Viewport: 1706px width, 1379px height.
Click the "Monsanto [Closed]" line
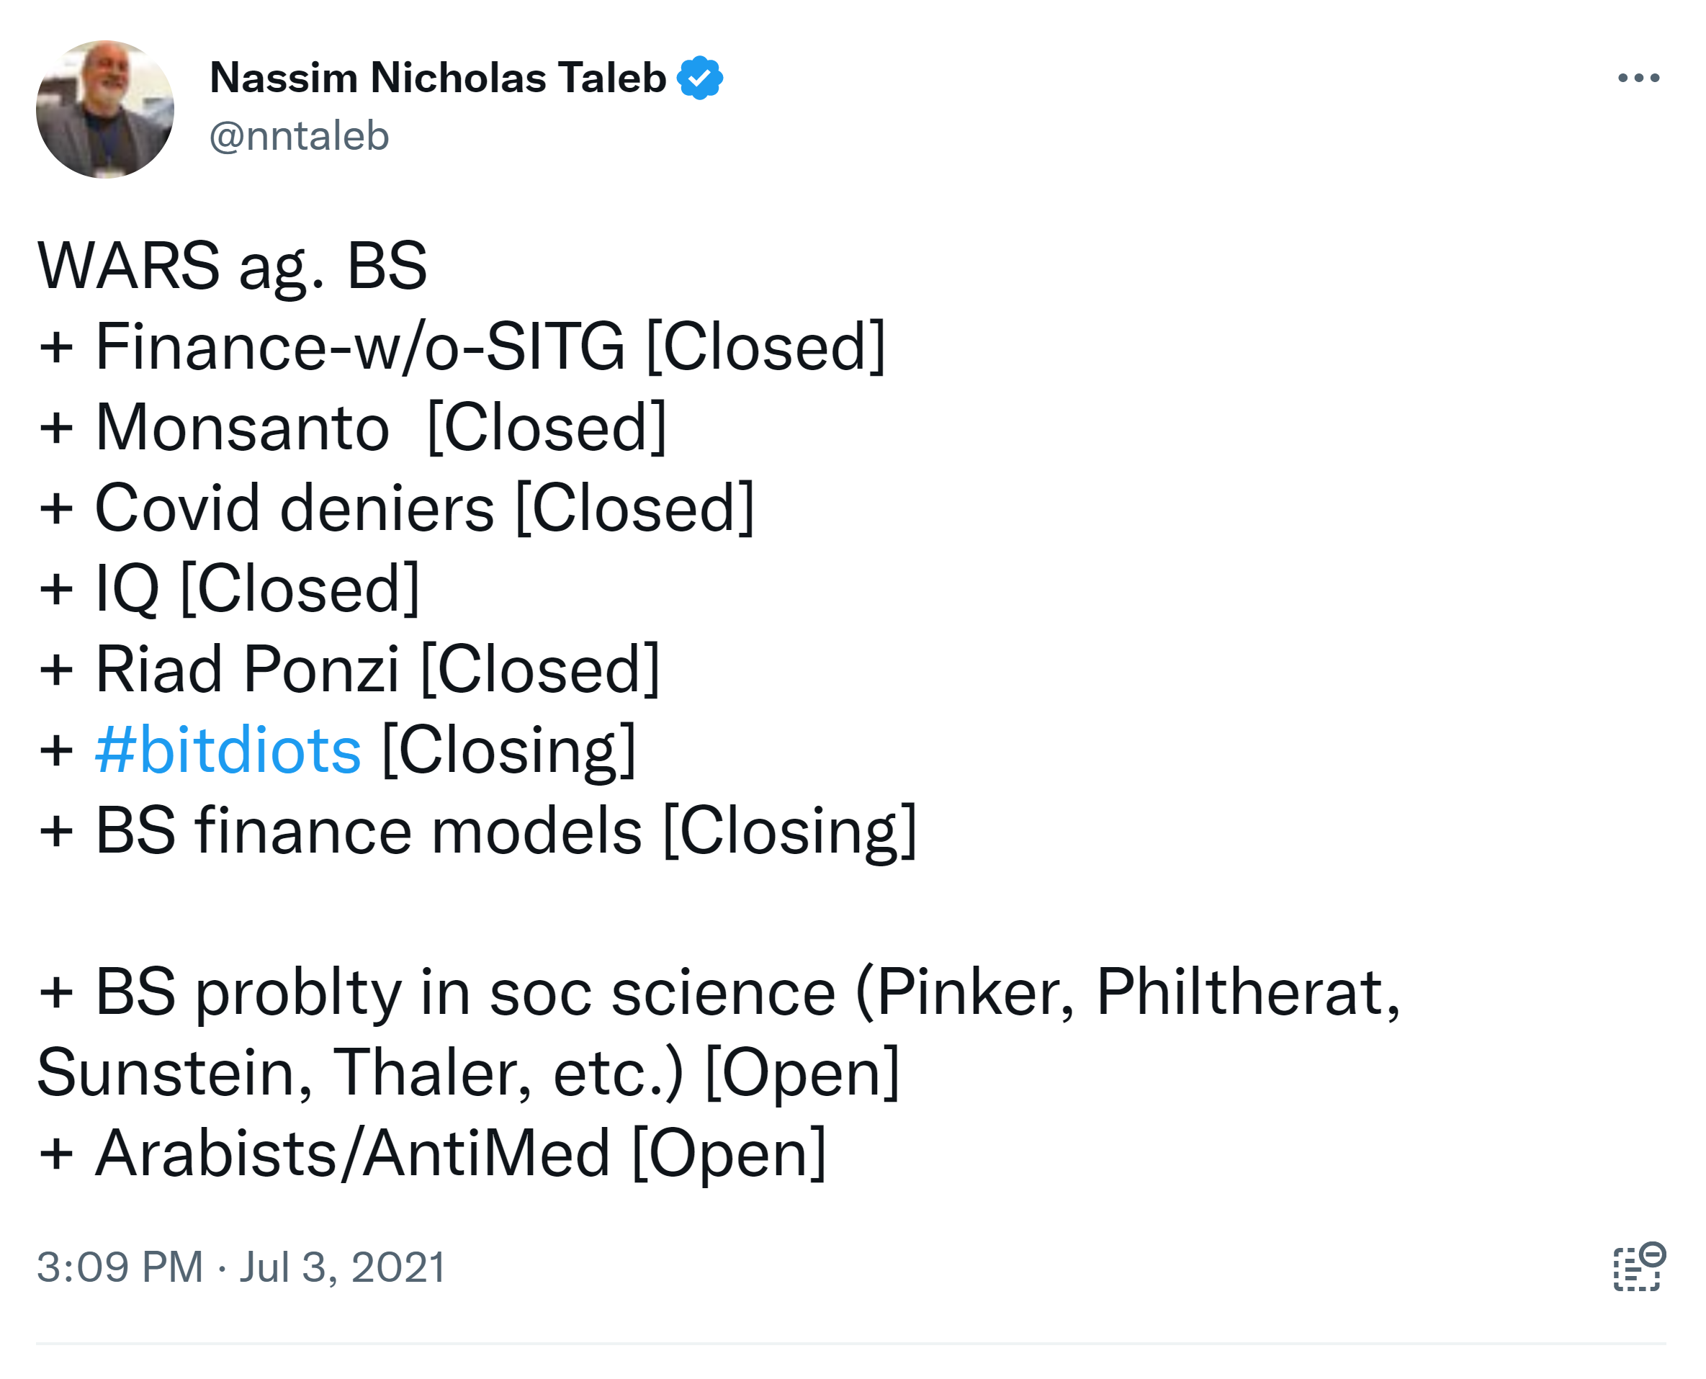click(x=380, y=428)
